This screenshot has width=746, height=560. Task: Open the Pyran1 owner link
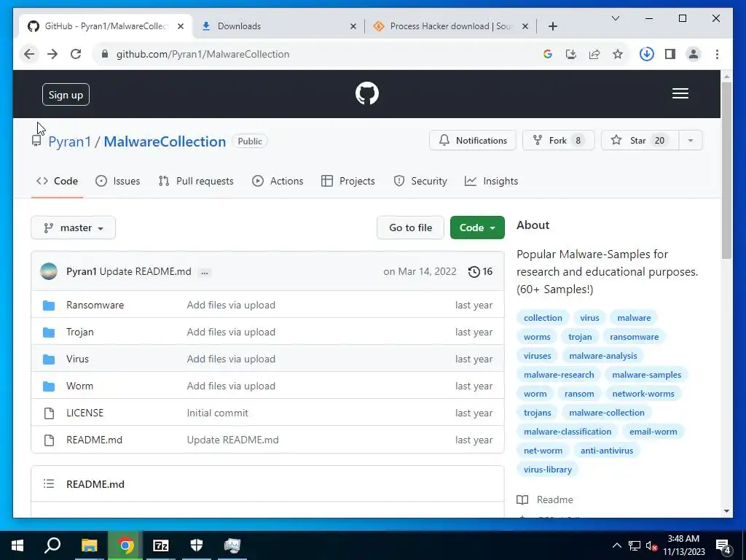(69, 141)
